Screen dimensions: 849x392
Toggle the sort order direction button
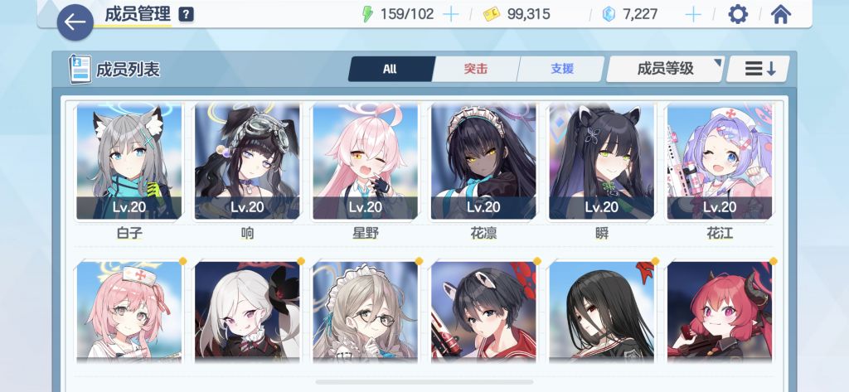(x=758, y=69)
